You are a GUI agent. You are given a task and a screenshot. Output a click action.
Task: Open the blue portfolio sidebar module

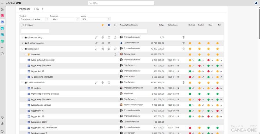[x=2, y=22]
